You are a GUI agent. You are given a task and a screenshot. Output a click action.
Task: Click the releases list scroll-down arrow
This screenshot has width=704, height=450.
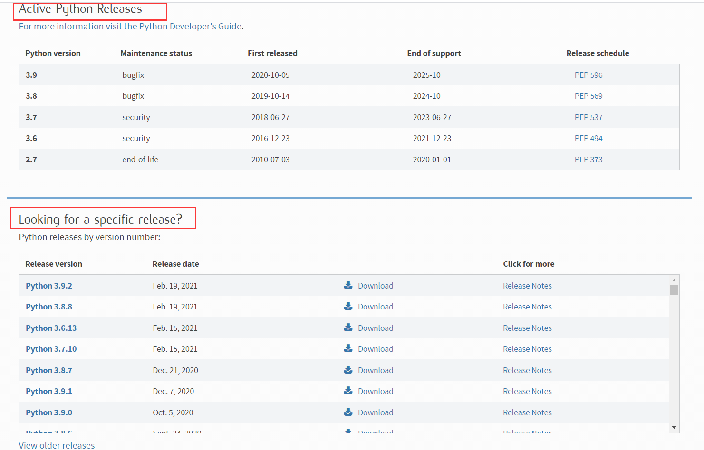[674, 428]
